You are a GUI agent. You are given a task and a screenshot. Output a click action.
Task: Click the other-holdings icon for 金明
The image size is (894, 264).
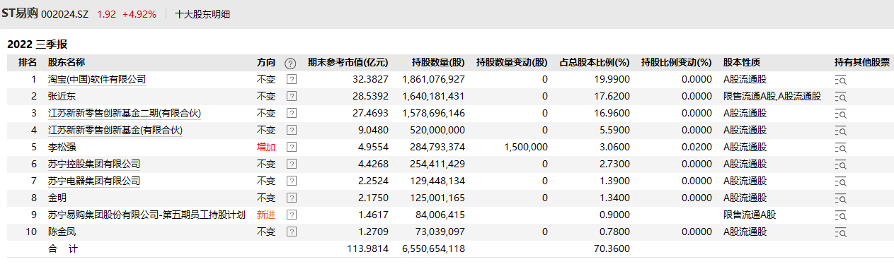[x=841, y=198]
